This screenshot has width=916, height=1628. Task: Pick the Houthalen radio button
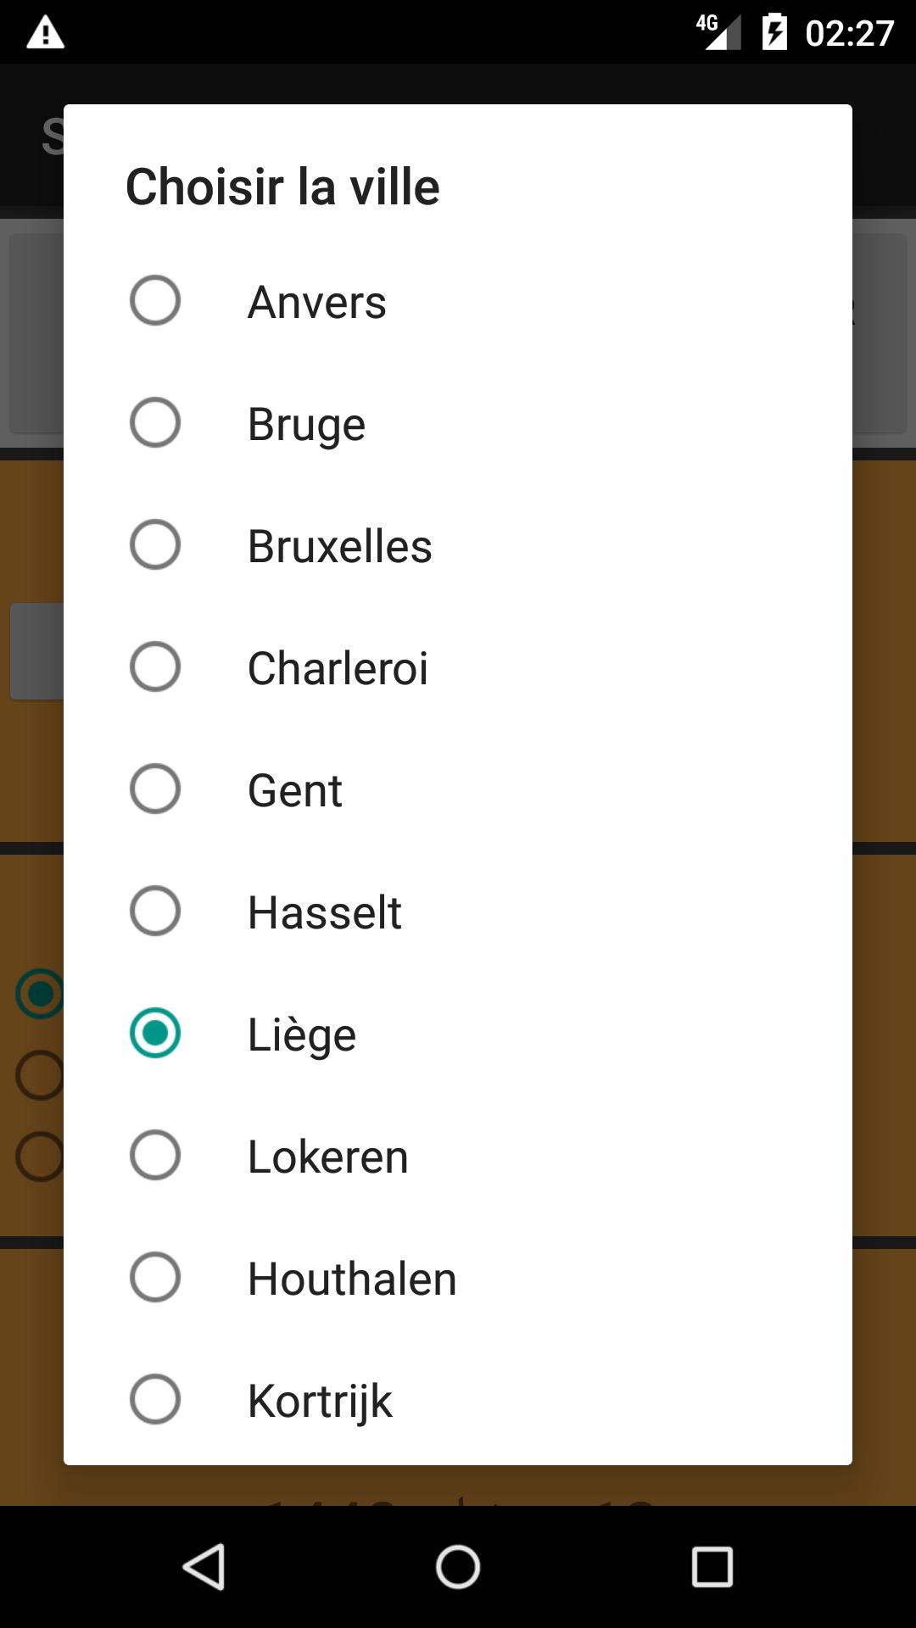(x=155, y=1277)
